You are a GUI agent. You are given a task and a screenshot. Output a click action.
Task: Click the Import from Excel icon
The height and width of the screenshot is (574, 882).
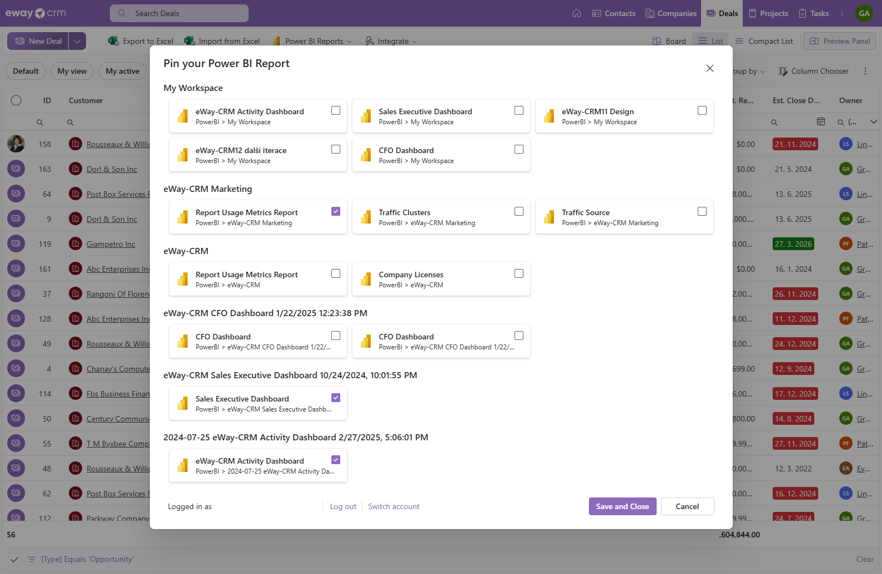click(189, 41)
